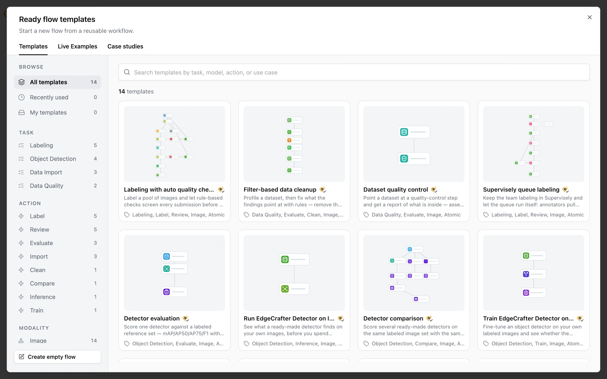Filter templates by Label action

point(57,216)
